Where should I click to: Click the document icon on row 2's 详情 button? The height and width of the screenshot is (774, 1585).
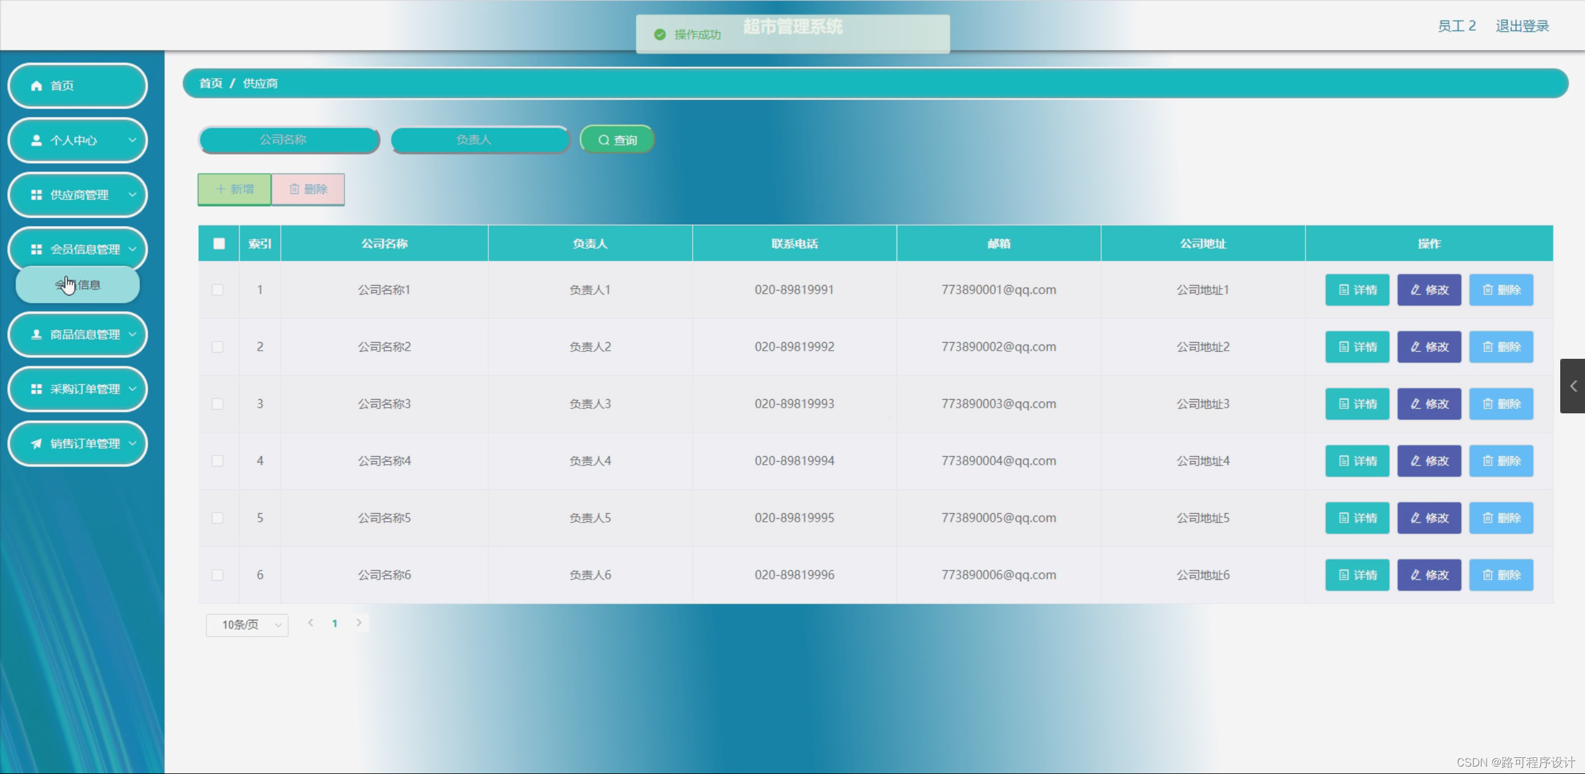[1343, 346]
